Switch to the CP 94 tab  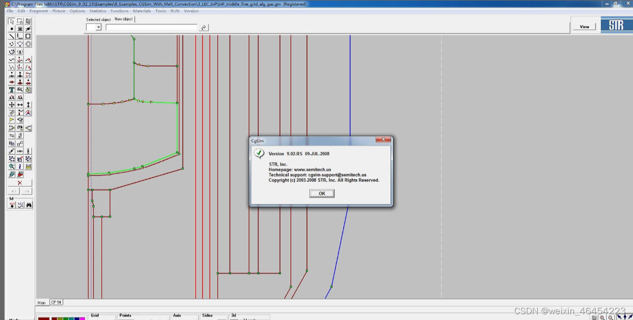point(56,302)
